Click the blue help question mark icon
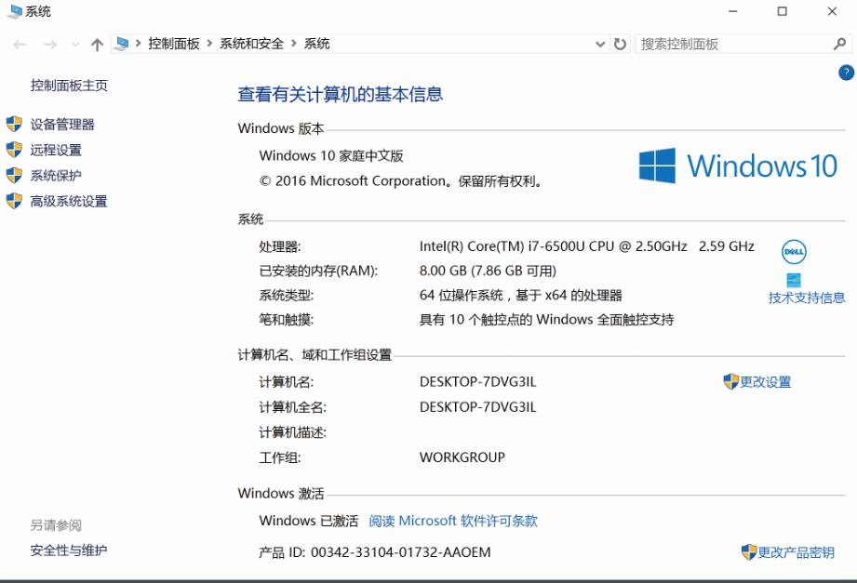The height and width of the screenshot is (583, 857). click(845, 72)
